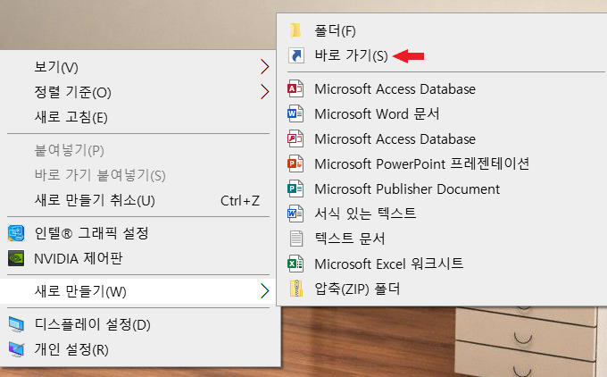Click the Microsoft Word 문서 icon
The width and height of the screenshot is (607, 377).
point(295,114)
